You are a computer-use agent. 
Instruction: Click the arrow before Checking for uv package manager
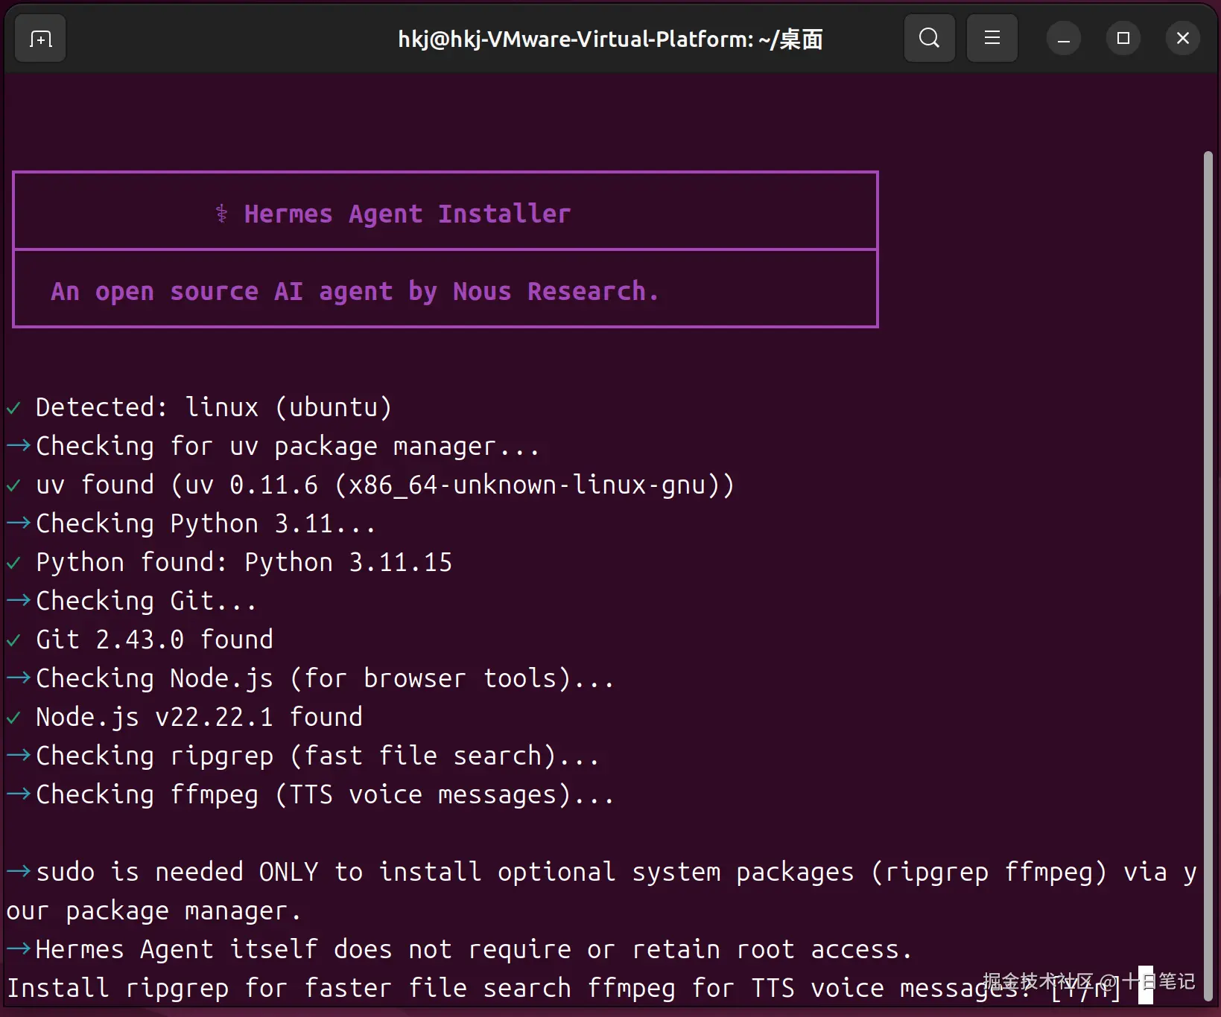click(19, 446)
